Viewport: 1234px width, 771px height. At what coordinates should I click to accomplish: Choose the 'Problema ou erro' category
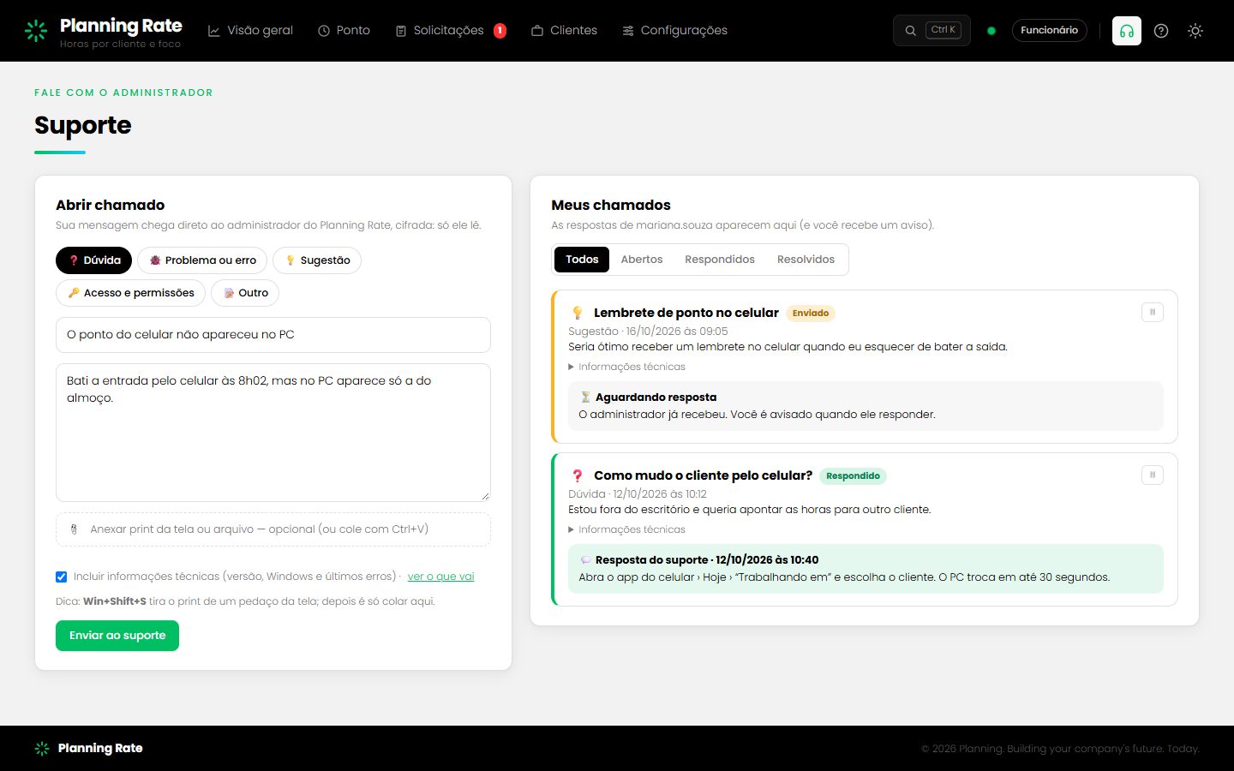point(202,260)
